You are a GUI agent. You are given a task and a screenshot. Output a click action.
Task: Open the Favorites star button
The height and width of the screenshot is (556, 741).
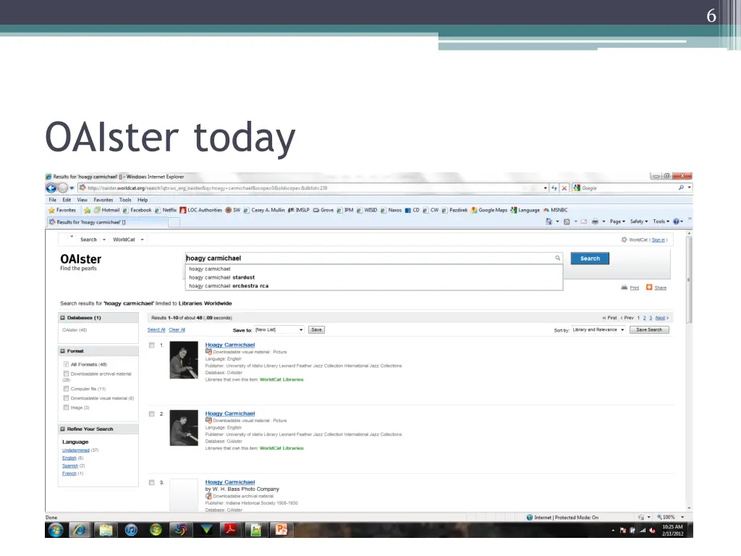click(x=62, y=210)
